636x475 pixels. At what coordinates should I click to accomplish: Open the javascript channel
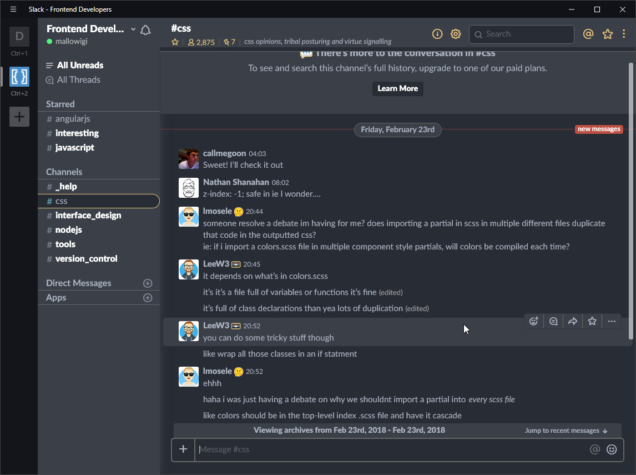99,148
